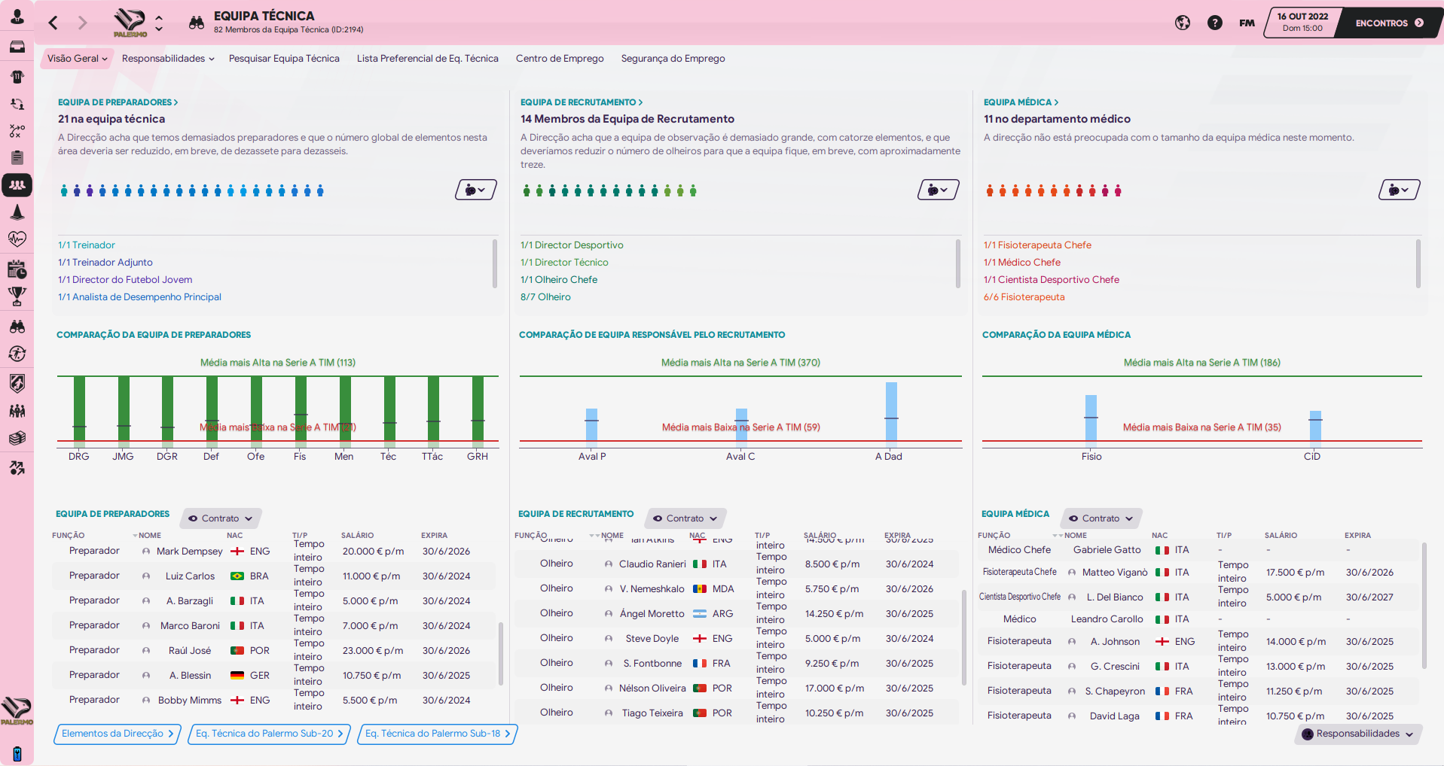The image size is (1444, 766).
Task: Open the world globe icon
Action: click(1183, 23)
